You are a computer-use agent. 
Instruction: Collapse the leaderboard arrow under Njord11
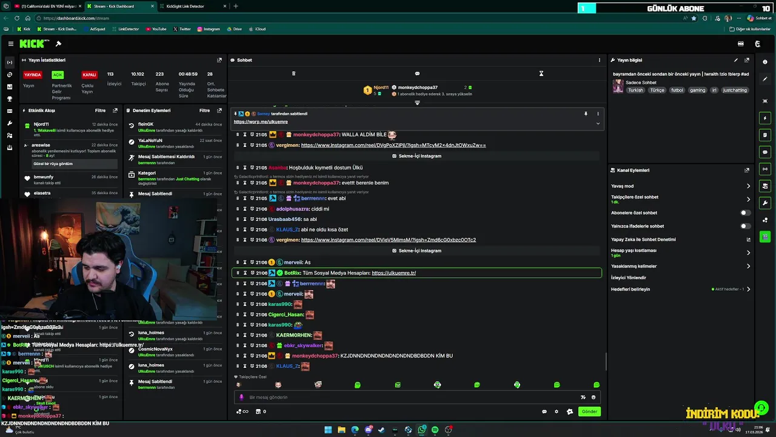point(417,103)
